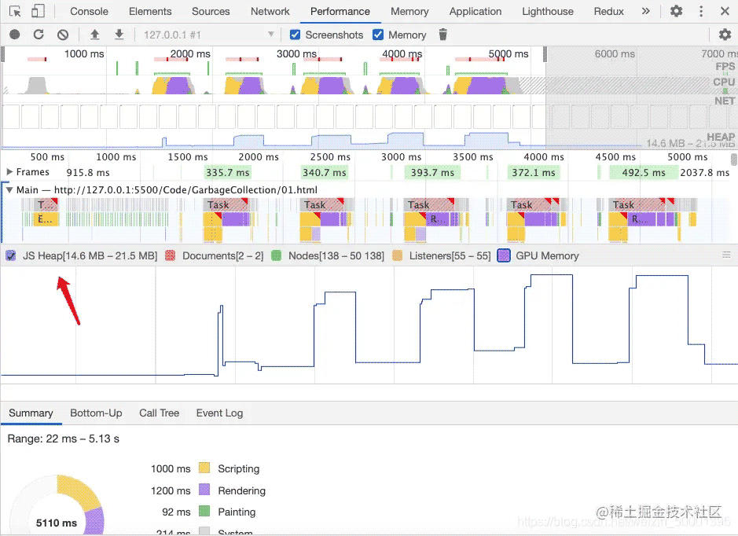Screen dimensions: 738x536
Task: Open the Call Tree tab
Action: [x=159, y=413]
